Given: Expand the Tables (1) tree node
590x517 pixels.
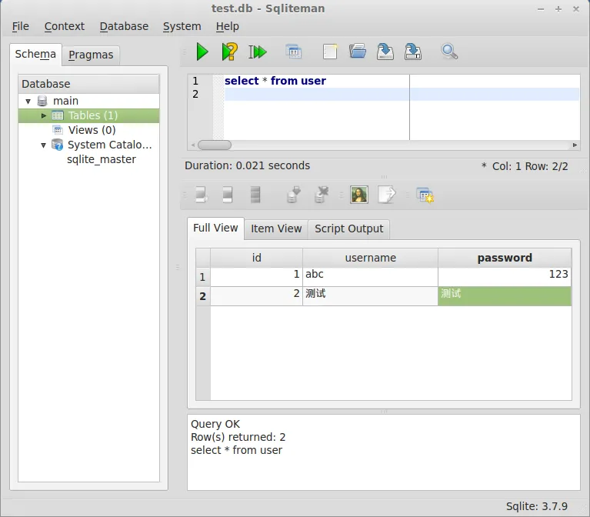Looking at the screenshot, I should [x=44, y=115].
